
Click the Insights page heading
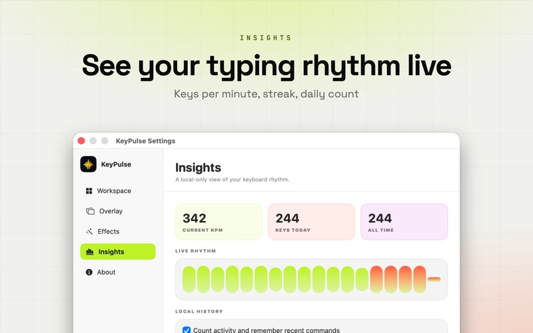click(198, 168)
